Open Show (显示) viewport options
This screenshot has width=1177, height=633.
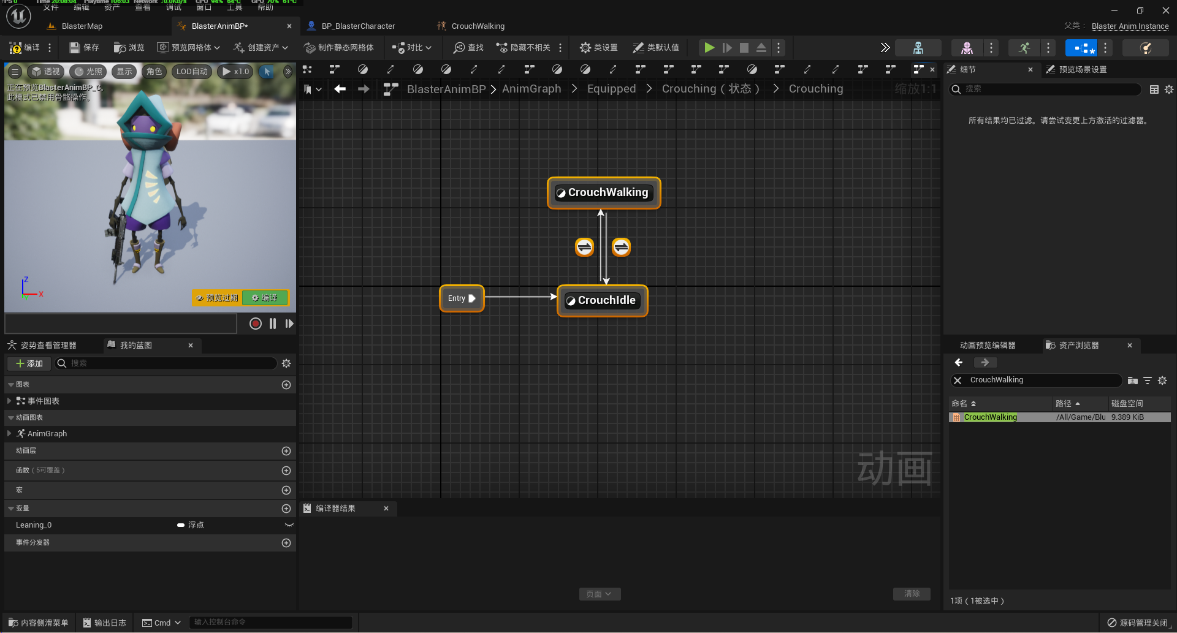coord(124,72)
